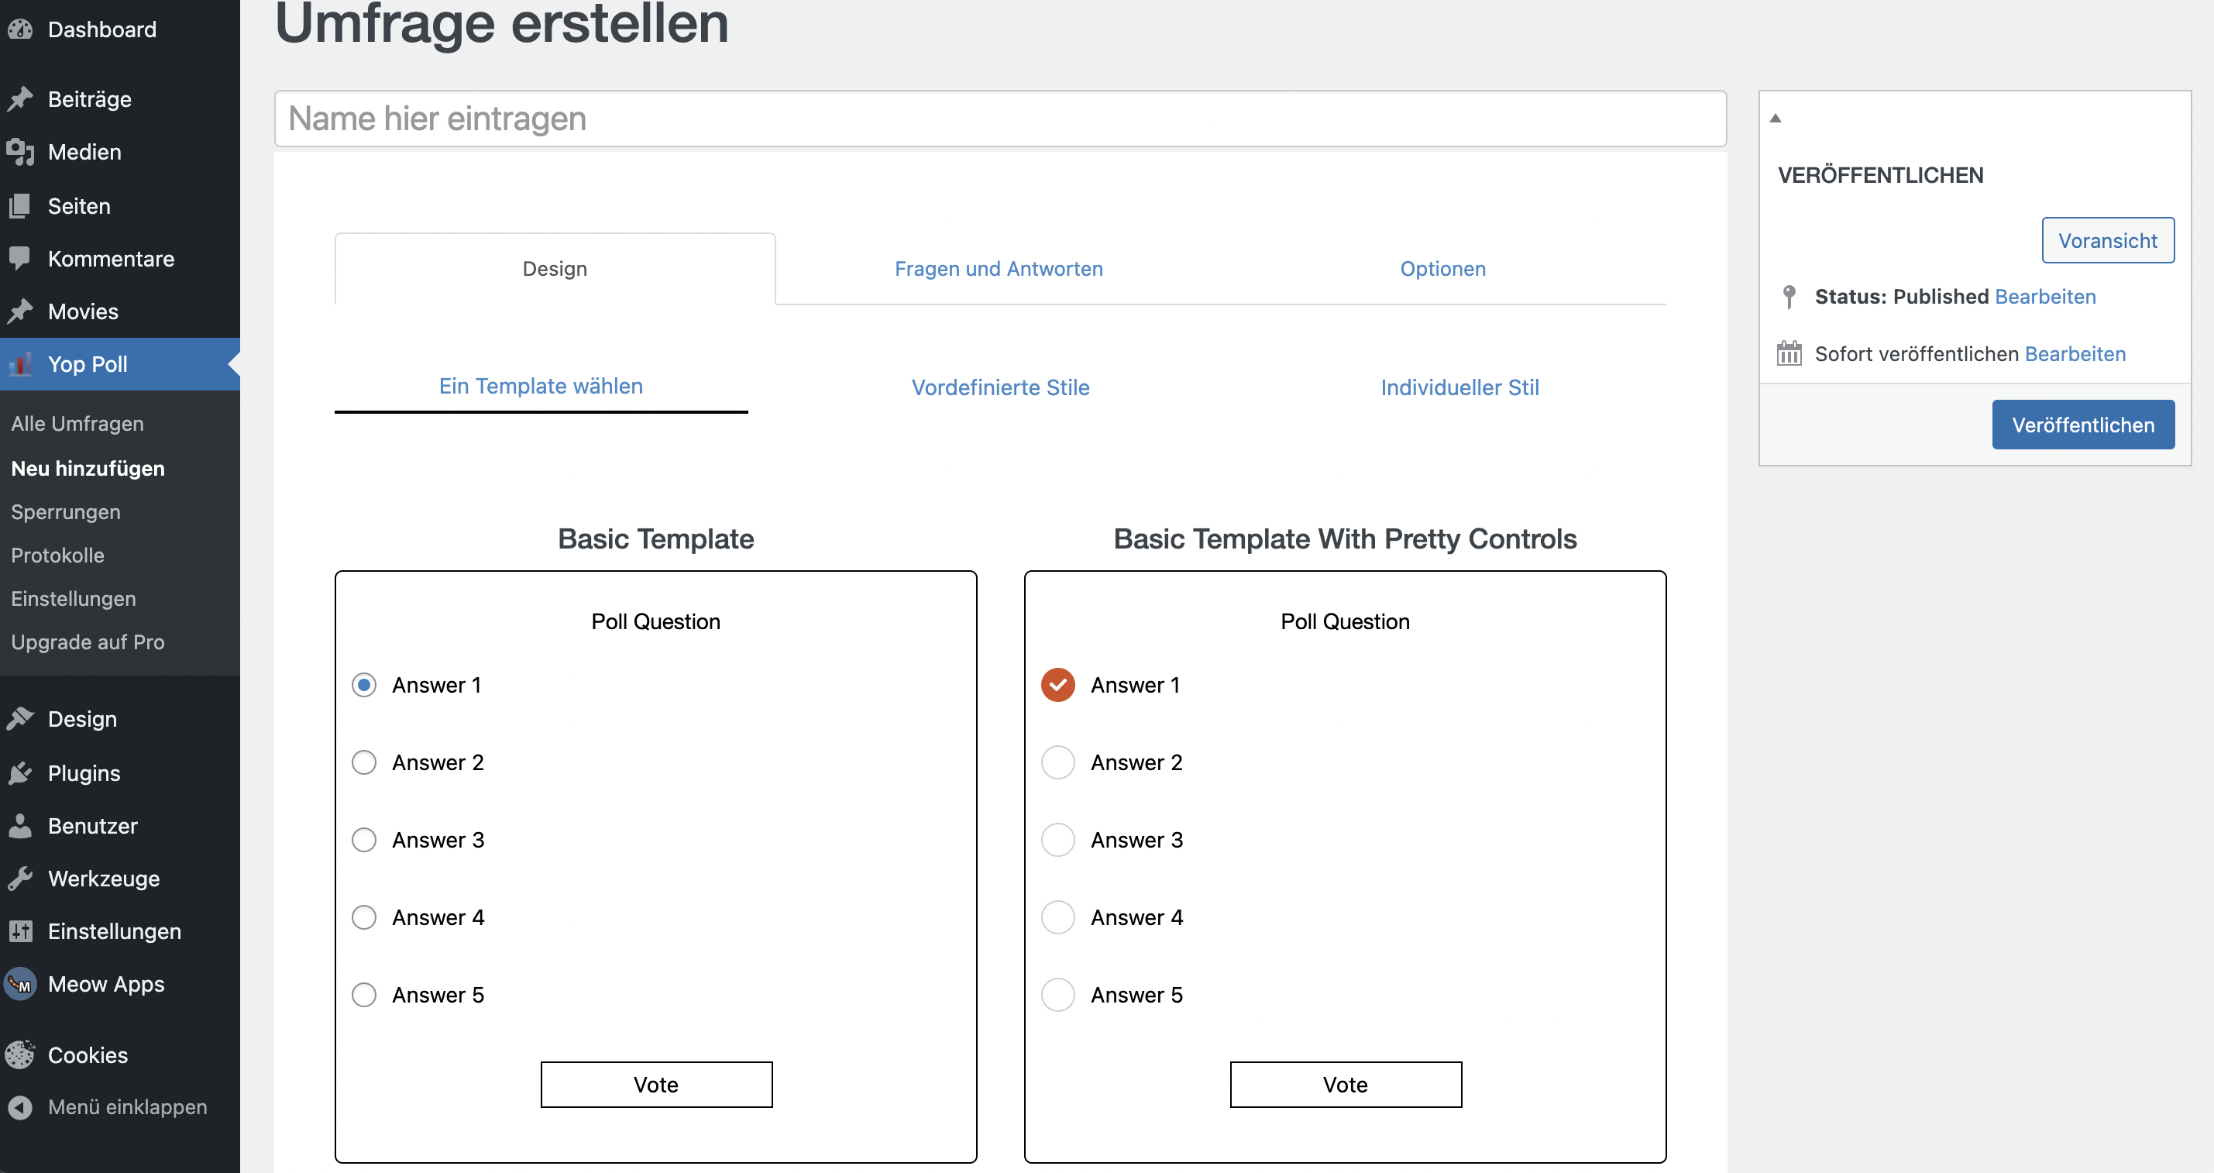Click the Voransicht preview button

coord(2106,241)
